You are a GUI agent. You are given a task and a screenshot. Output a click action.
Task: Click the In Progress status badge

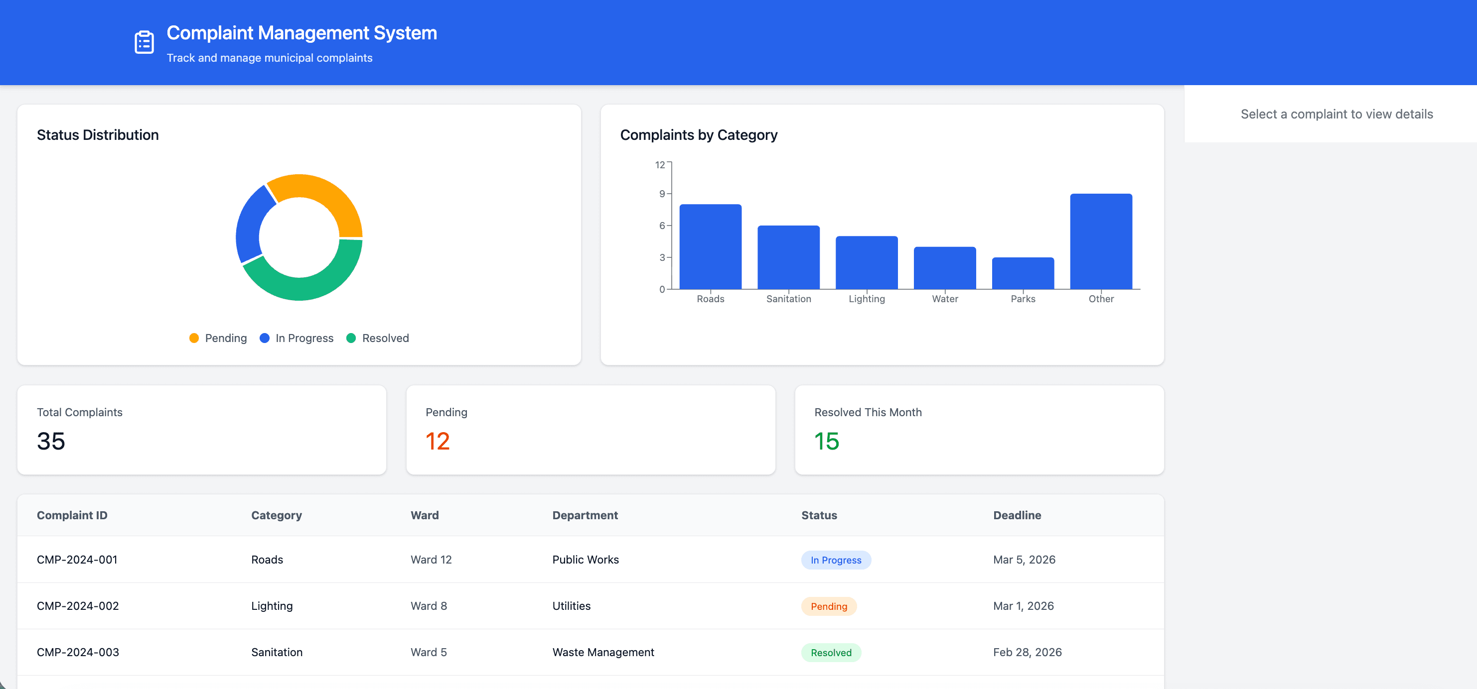[x=835, y=560]
